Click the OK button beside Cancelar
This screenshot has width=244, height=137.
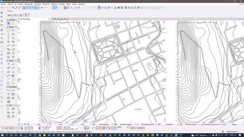[133, 128]
